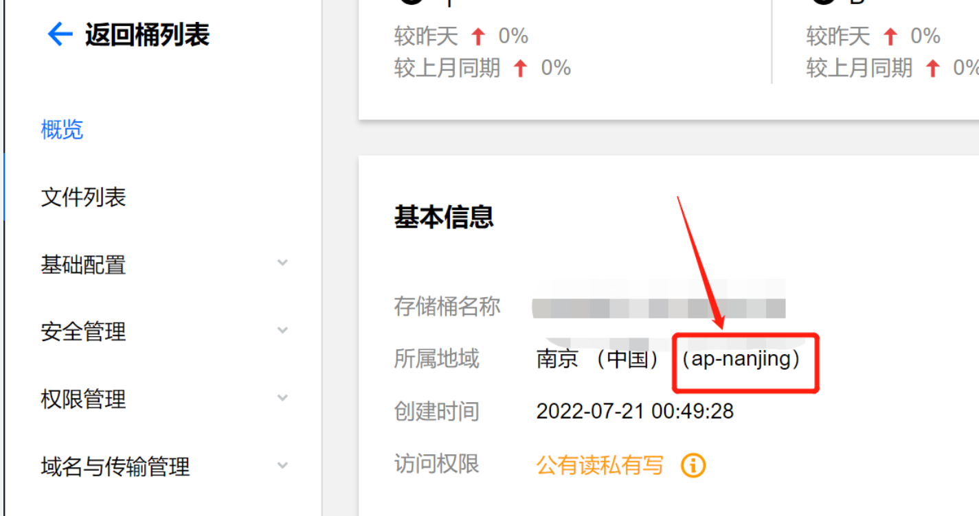The width and height of the screenshot is (979, 516).
Task: Select 基础配置 in the sidebar
Action: point(83,264)
